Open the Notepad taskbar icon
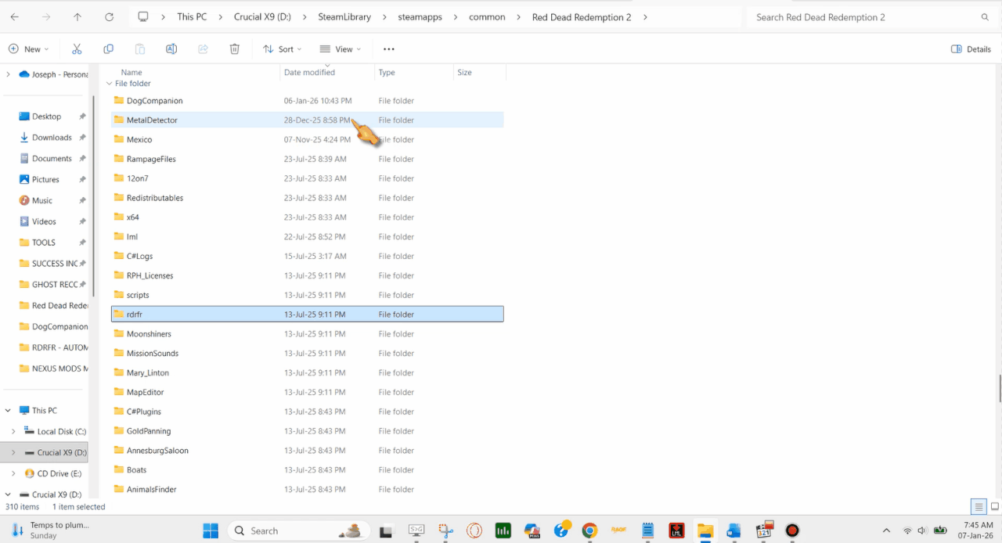This screenshot has height=543, width=1002. tap(647, 530)
